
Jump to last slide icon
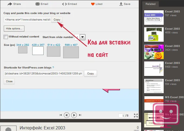point(80,115)
